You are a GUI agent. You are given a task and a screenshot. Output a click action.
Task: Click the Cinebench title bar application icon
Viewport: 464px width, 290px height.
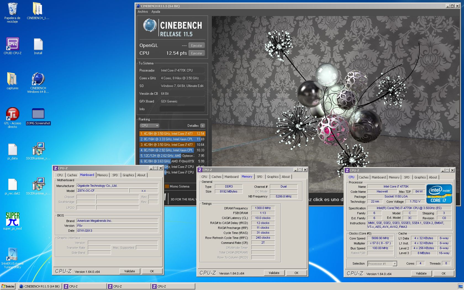tap(138, 6)
